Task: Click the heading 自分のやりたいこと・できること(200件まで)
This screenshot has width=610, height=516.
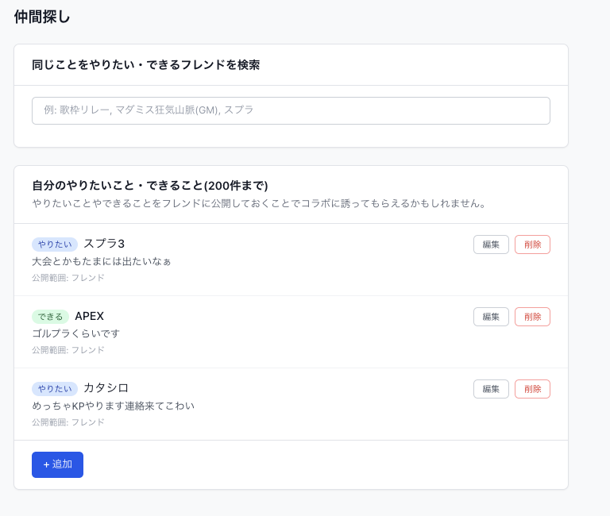Action: (x=150, y=186)
